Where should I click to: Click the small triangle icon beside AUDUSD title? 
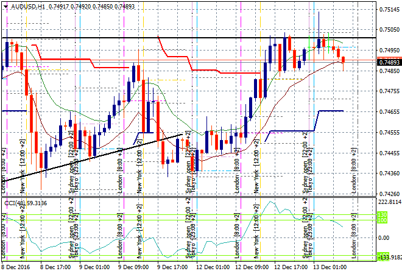coord(5,4)
